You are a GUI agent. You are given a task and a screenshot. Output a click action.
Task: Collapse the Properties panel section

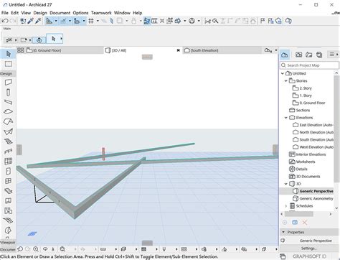click(283, 232)
